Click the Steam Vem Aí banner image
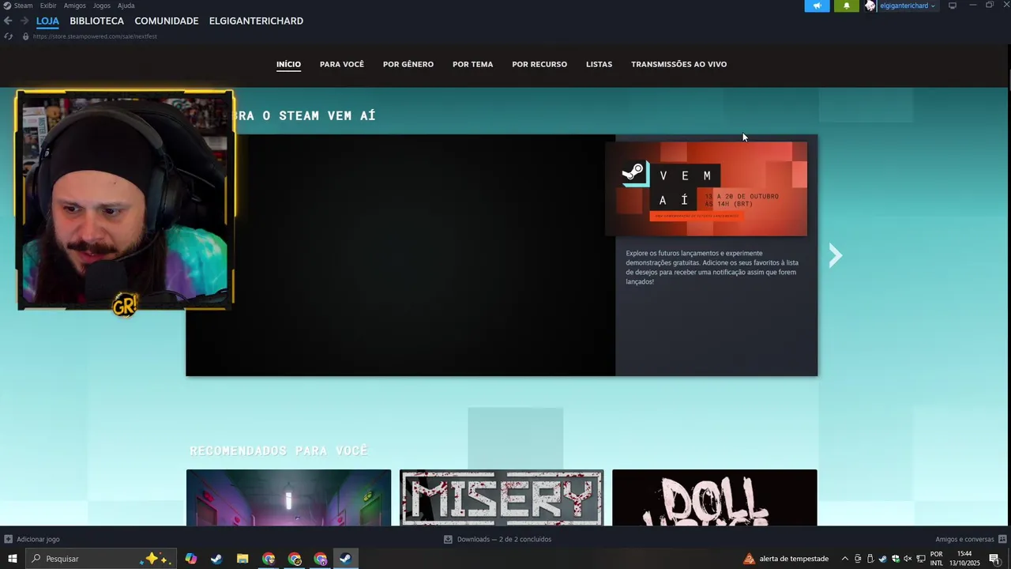This screenshot has width=1011, height=569. 706,189
